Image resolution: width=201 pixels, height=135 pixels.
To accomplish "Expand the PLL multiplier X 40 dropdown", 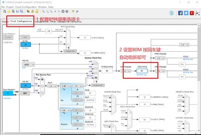I will (65, 86).
